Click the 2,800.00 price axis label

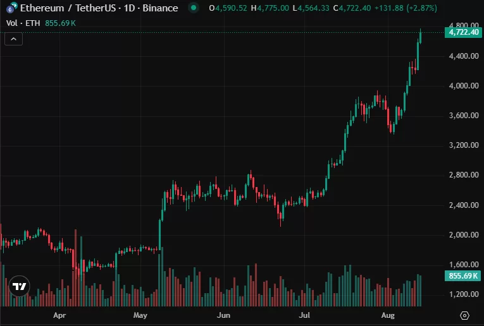pyautogui.click(x=464, y=175)
